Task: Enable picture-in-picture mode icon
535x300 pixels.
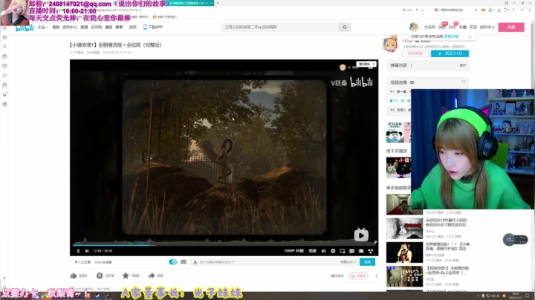Action: point(343,251)
